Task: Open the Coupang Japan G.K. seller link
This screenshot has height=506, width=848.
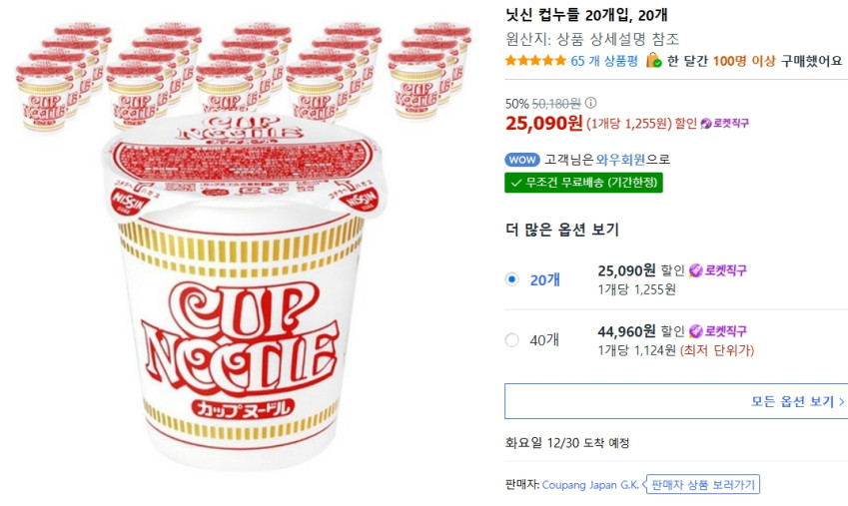Action: pyautogui.click(x=589, y=485)
